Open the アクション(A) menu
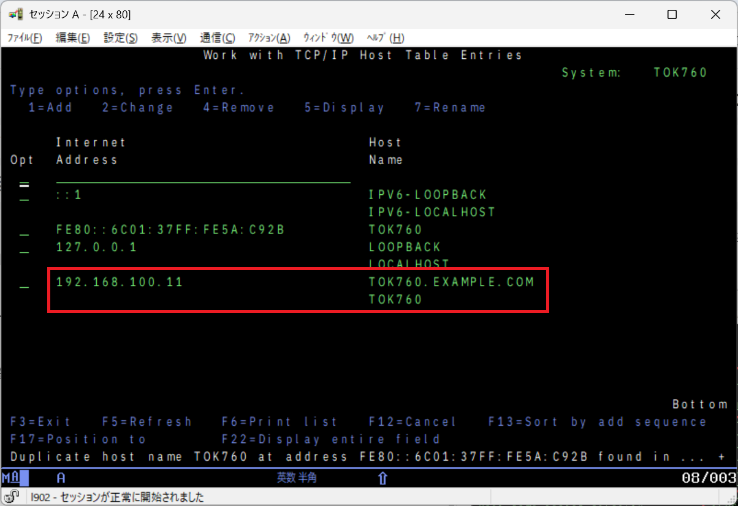 [x=269, y=38]
